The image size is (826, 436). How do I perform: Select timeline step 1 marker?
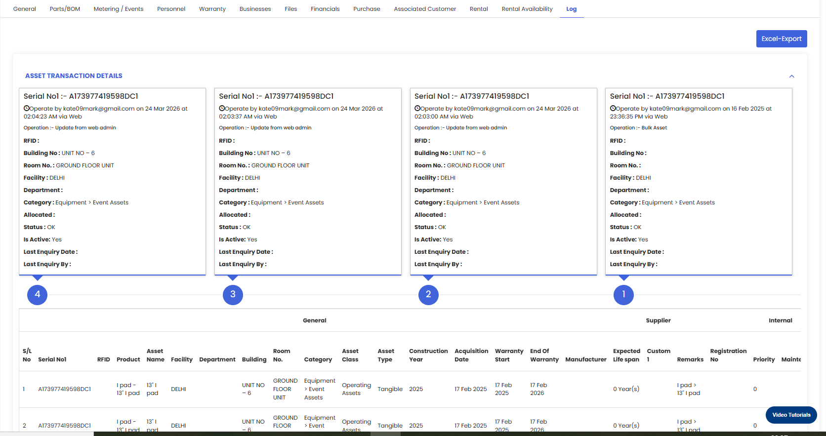pos(623,295)
